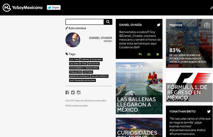Choose the INVERTIR EN MÉXICO tag
The width and height of the screenshot is (213, 137).
coord(80,76)
